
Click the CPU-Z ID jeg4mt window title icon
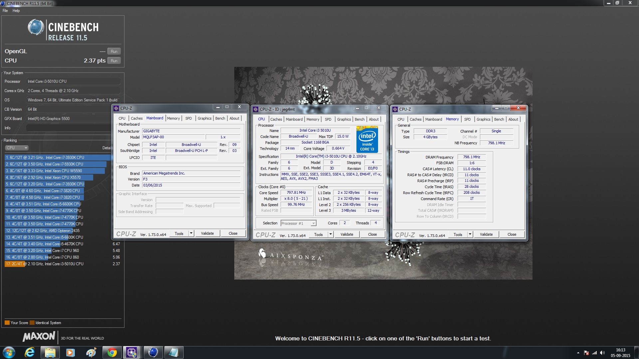(x=256, y=109)
